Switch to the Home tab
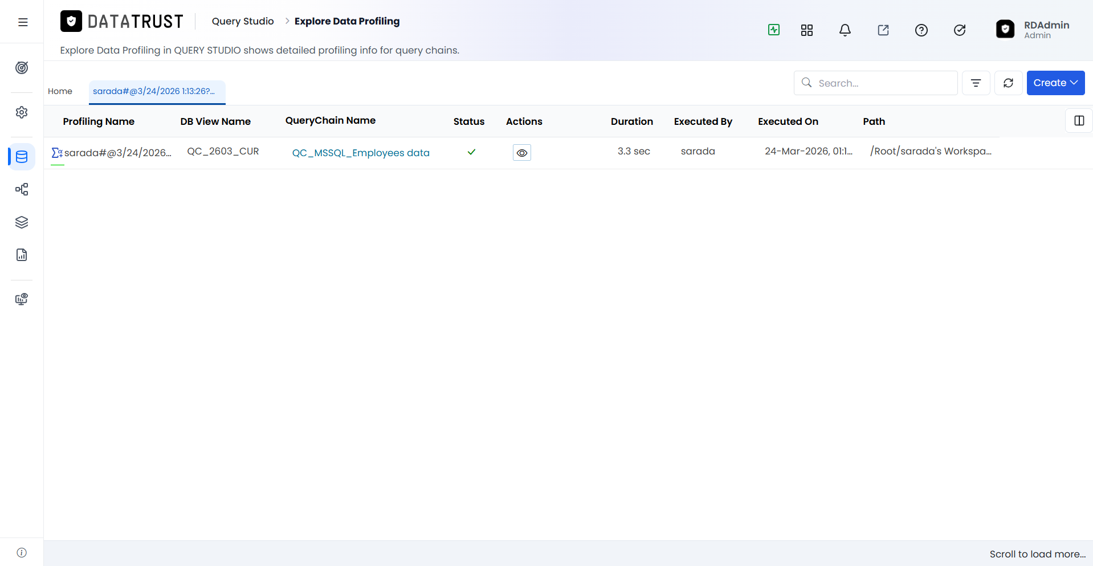The image size is (1093, 566). [x=60, y=91]
